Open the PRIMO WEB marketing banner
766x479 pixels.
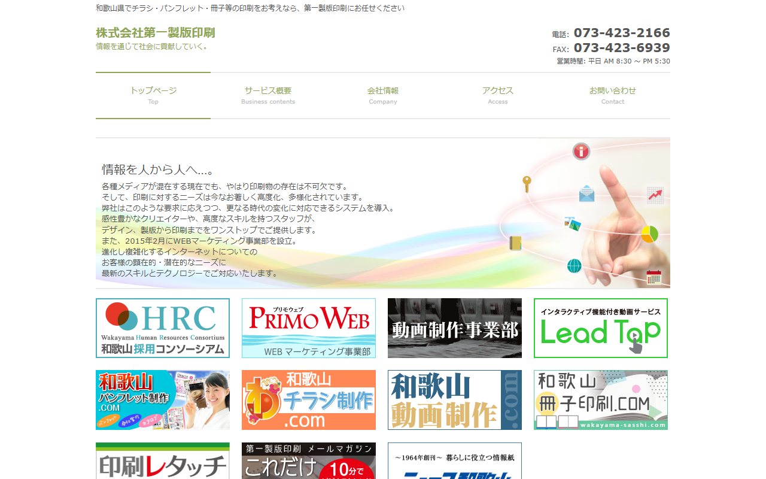[309, 328]
